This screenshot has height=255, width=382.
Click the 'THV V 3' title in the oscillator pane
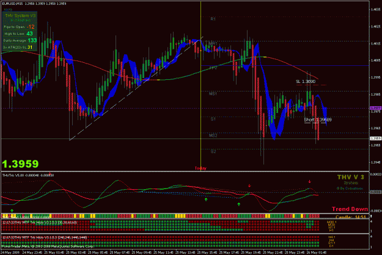pos(351,177)
